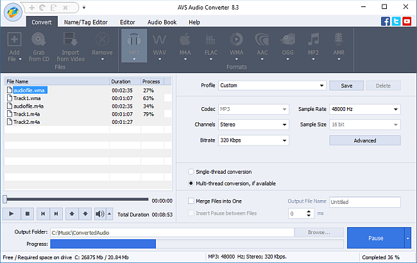
Task: Enable Merge Files into One checkbox
Action: (x=191, y=201)
